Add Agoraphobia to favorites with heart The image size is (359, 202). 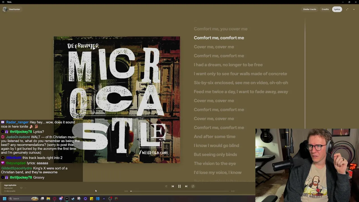pyautogui.click(x=21, y=188)
